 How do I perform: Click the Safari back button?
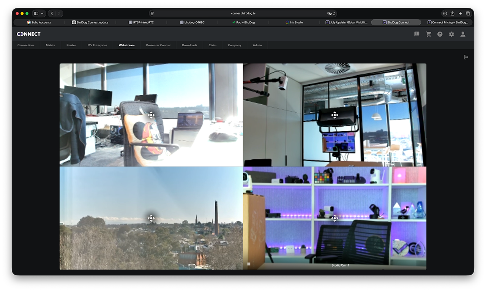(52, 14)
